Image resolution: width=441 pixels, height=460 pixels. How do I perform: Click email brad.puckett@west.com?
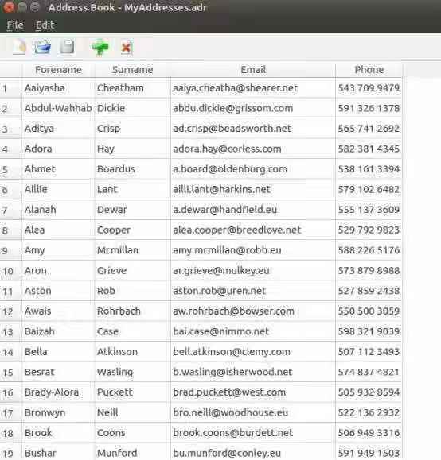pyautogui.click(x=253, y=392)
